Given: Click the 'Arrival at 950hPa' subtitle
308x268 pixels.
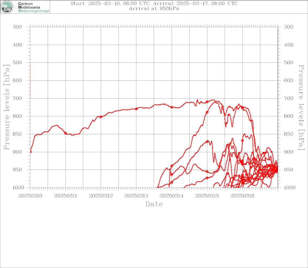Looking at the screenshot, I should point(154,9).
